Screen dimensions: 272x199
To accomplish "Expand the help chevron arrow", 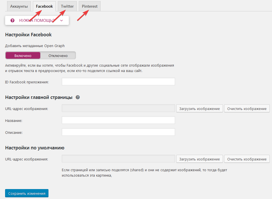I will tap(61, 20).
